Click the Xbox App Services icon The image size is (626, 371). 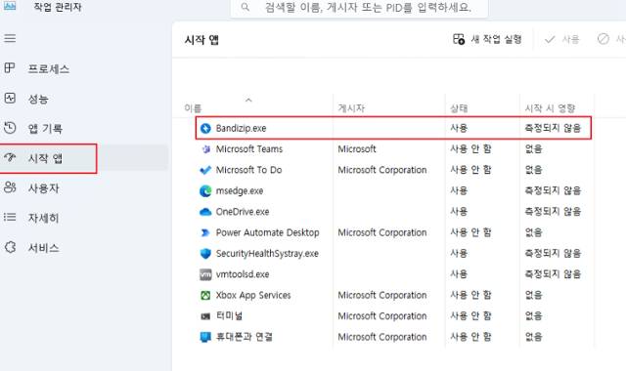pos(205,295)
